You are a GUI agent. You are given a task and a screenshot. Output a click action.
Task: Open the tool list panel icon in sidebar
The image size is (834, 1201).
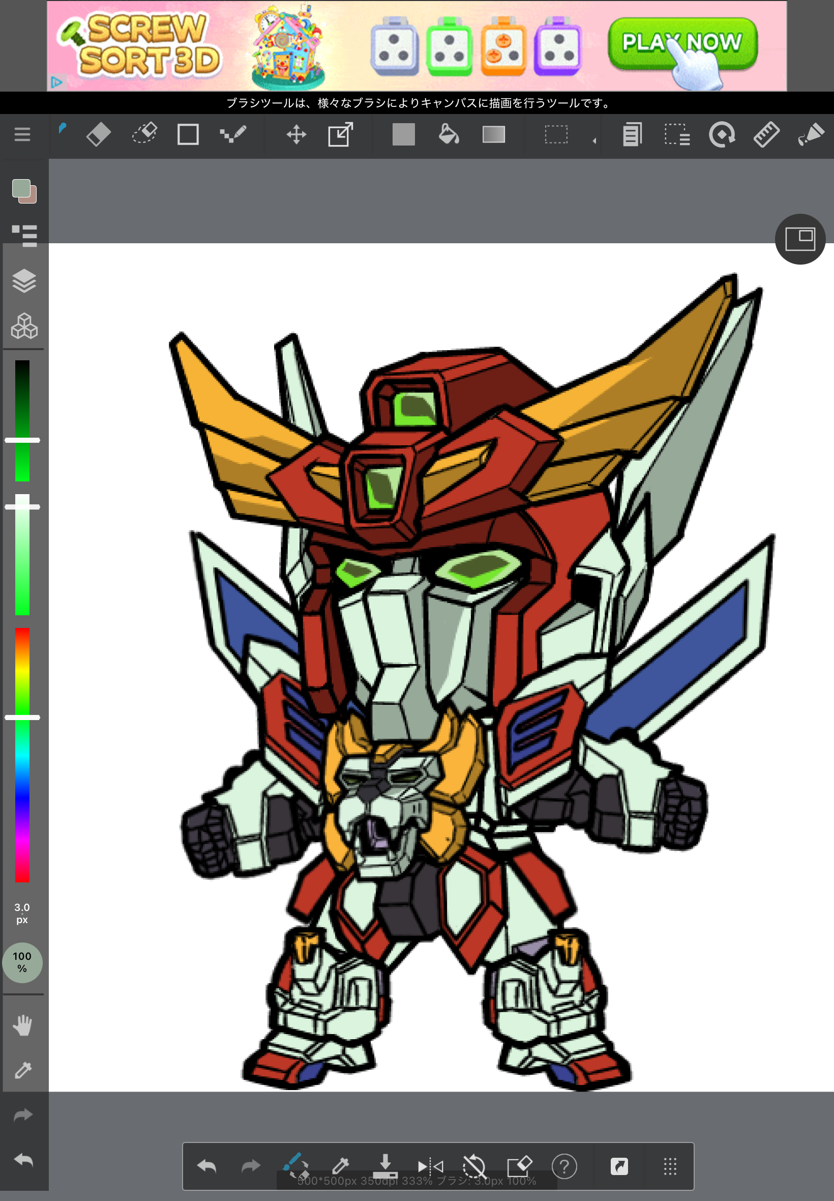tap(24, 235)
